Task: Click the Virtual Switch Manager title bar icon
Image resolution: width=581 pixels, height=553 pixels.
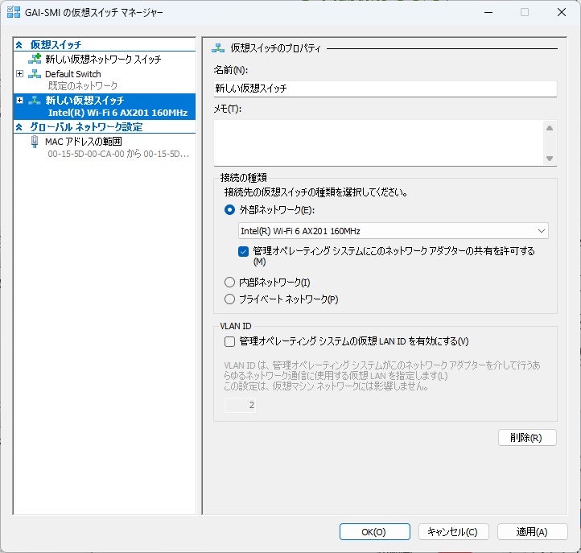Action: point(14,12)
